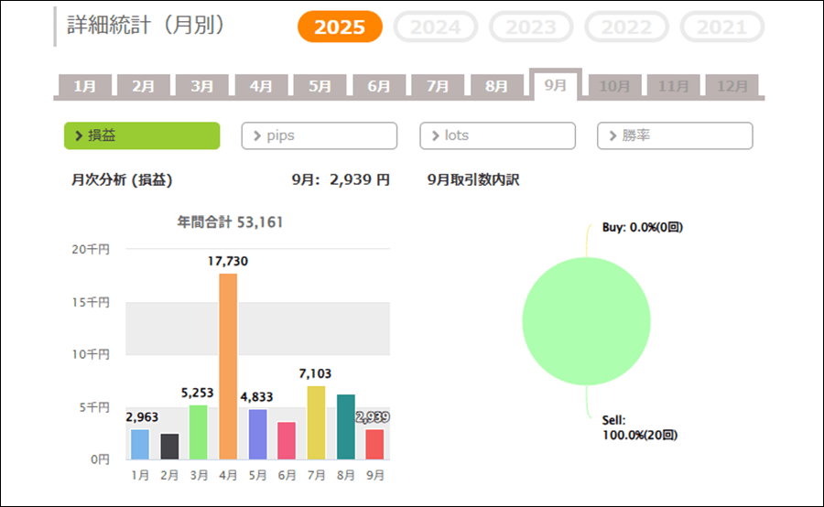
Task: Switch to the 2024 year statistics
Action: tap(435, 27)
